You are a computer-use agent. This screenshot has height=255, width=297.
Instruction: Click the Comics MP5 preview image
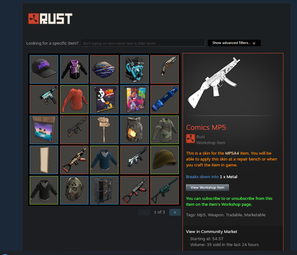click(214, 83)
